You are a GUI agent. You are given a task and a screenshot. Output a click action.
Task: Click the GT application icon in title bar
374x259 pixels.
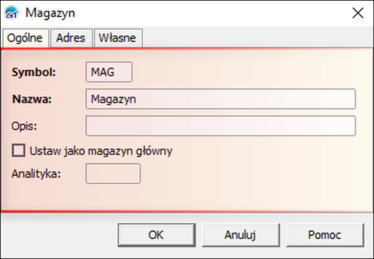(x=13, y=13)
